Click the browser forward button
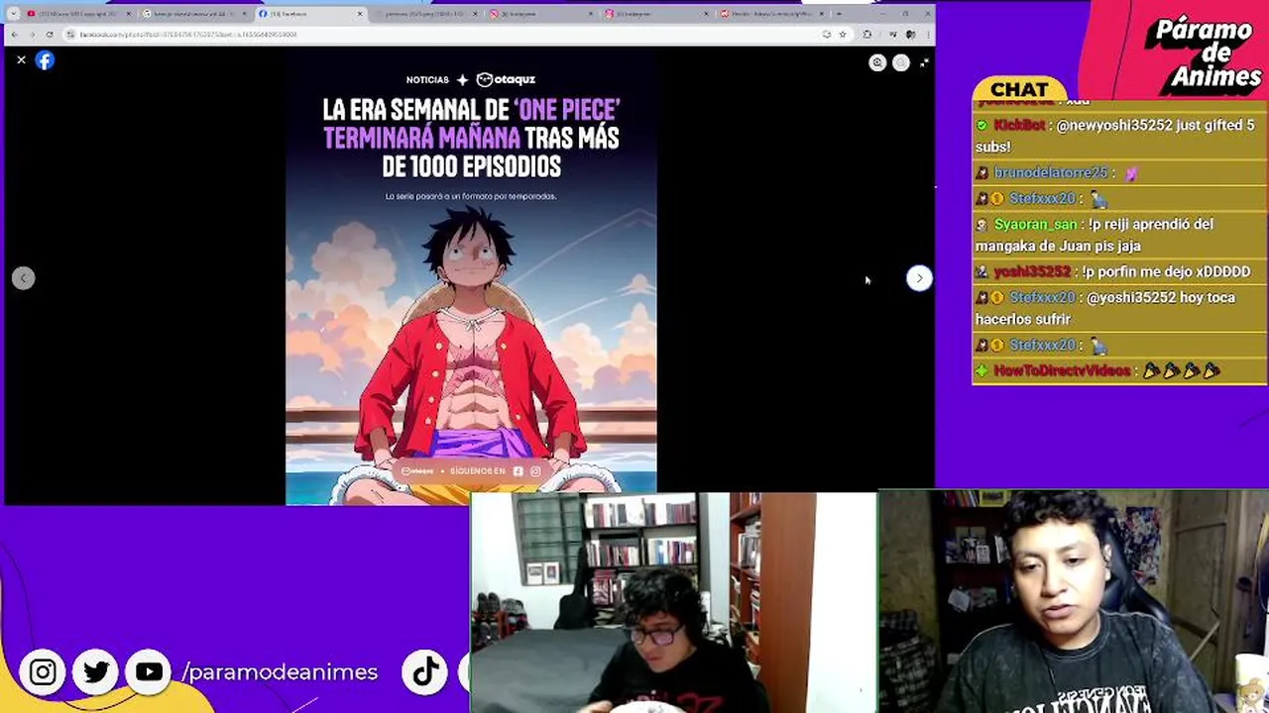1269x713 pixels. pyautogui.click(x=31, y=34)
